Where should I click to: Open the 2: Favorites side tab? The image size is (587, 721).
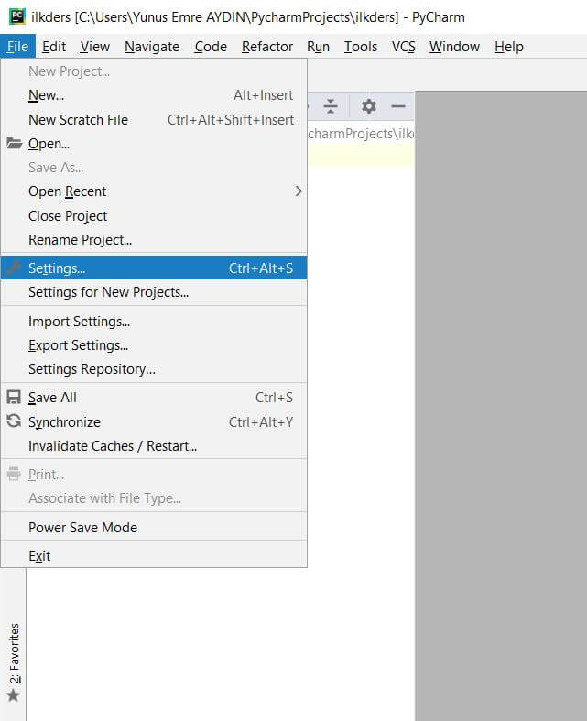click(14, 662)
